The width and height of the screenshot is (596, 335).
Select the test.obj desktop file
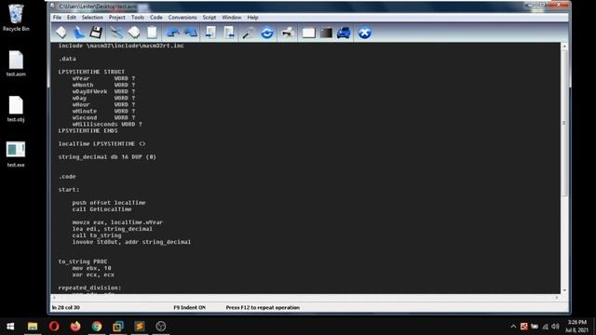[x=16, y=109]
